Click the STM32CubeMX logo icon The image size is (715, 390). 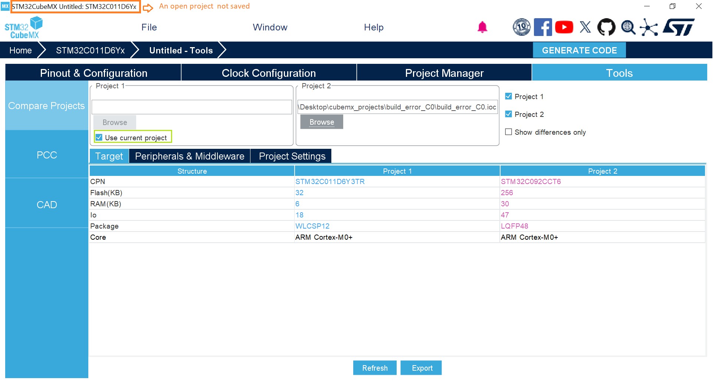coord(23,27)
